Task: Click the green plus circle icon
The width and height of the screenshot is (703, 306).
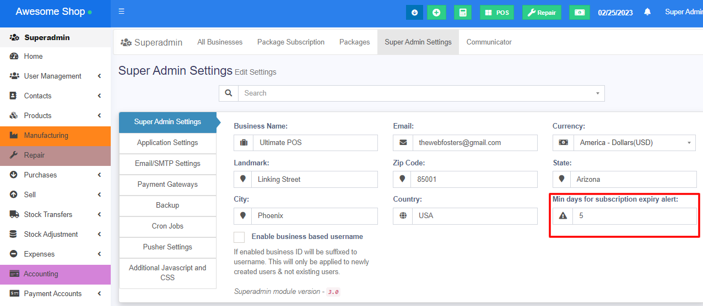Action: [x=436, y=12]
